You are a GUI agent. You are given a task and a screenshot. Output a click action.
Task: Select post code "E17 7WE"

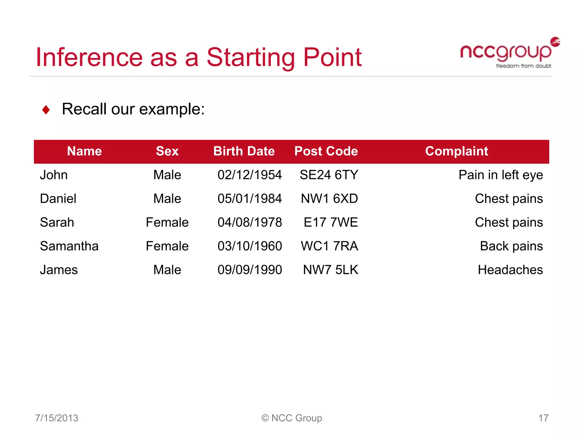tap(331, 222)
